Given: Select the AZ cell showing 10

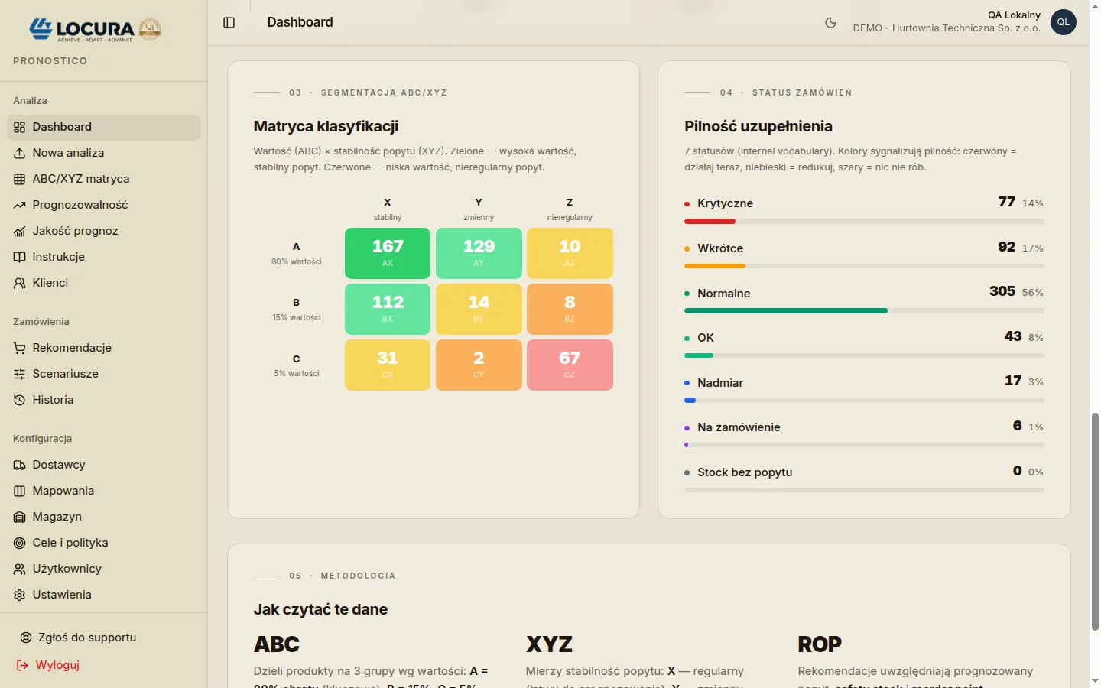Looking at the screenshot, I should click(x=570, y=253).
